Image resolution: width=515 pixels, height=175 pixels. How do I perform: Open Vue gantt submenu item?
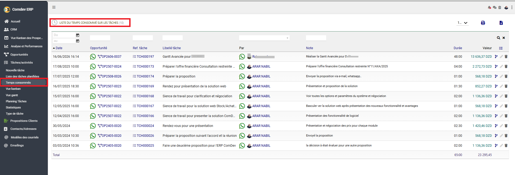point(12,95)
